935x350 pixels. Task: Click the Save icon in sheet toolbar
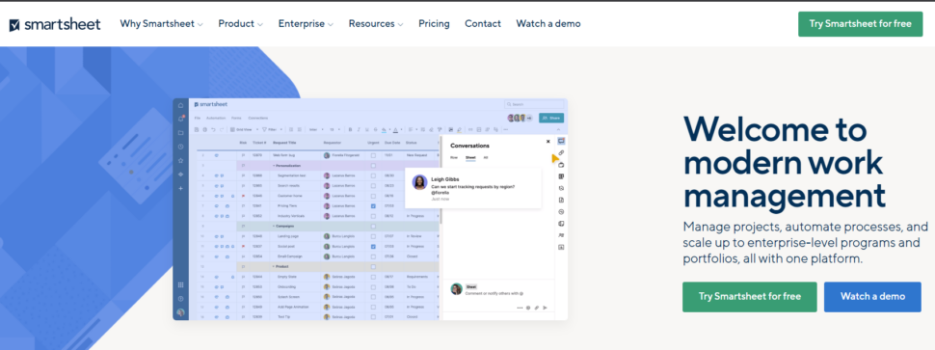[x=197, y=129]
